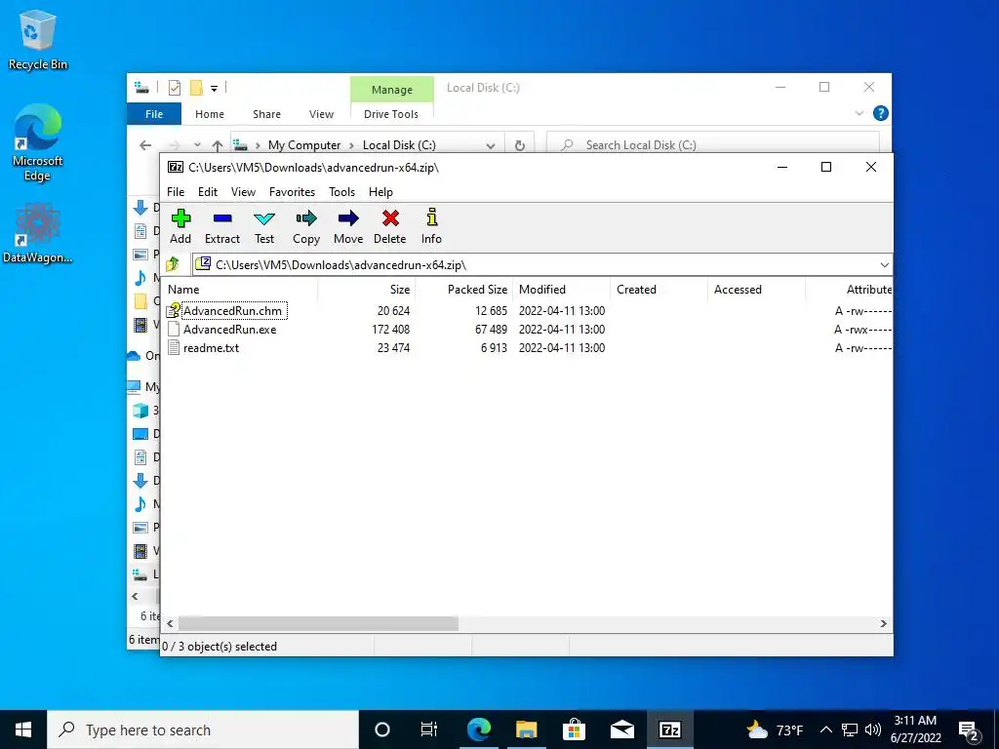Click the taskbar clock showing 3:11 AM
Screen dimensions: 999x749
pos(915,729)
